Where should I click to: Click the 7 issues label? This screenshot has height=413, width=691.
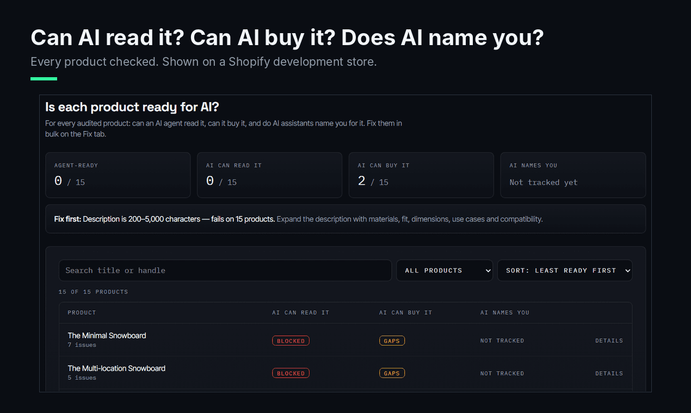point(82,345)
